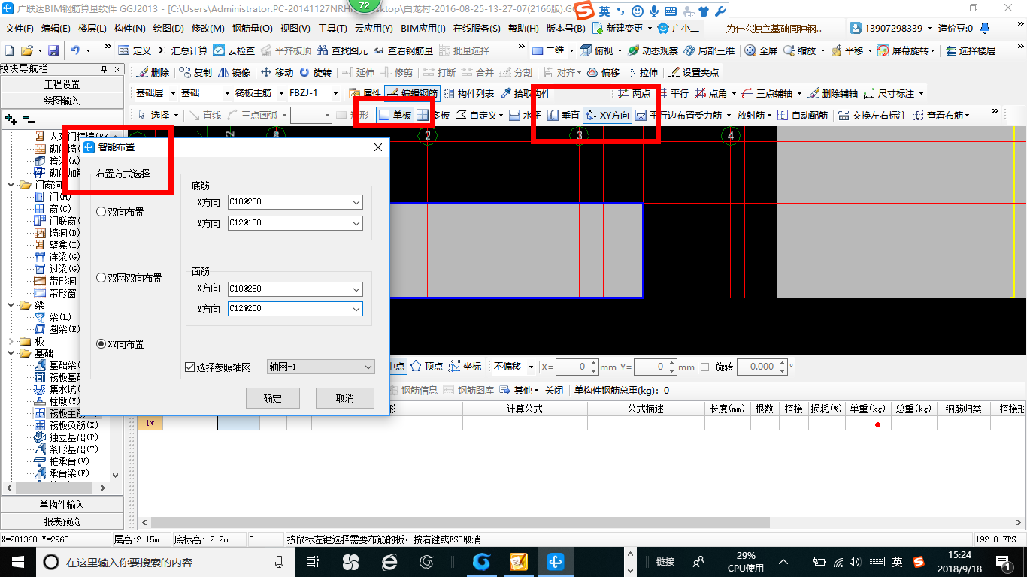Toggle XY方向 placement mode
The height and width of the screenshot is (577, 1027).
[x=607, y=115]
